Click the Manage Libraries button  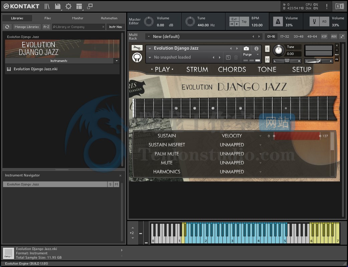tap(27, 27)
